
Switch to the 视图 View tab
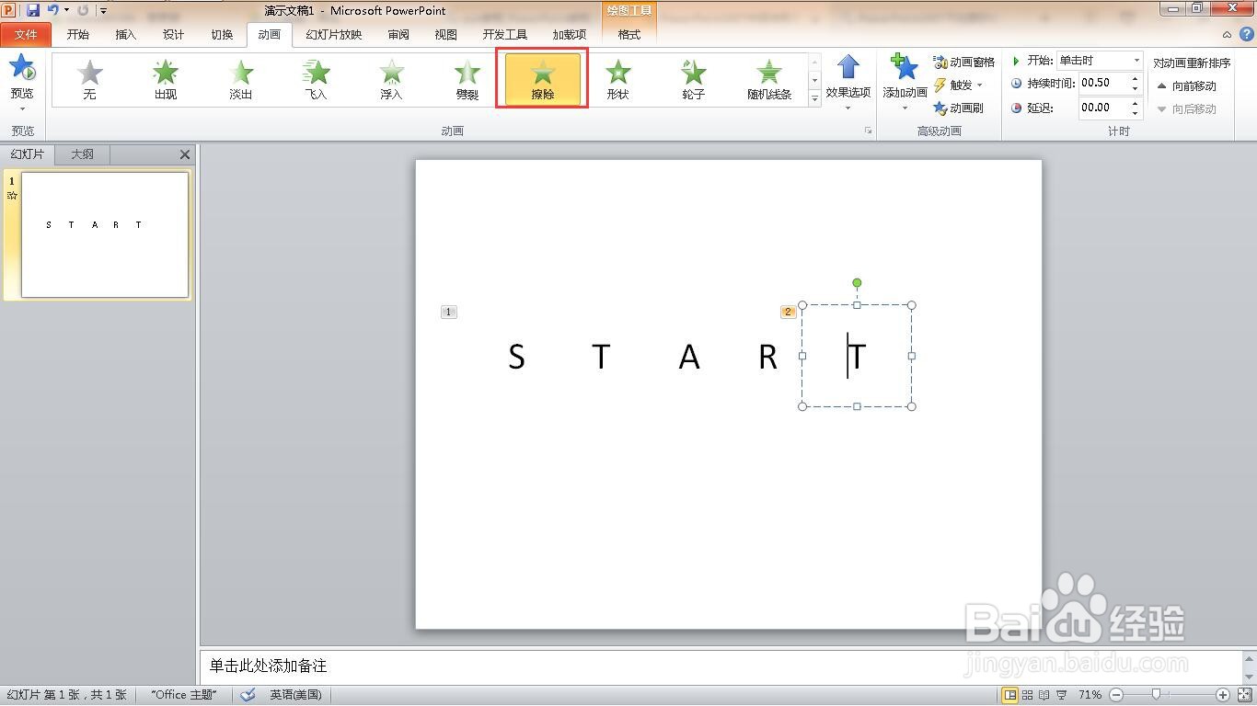446,35
